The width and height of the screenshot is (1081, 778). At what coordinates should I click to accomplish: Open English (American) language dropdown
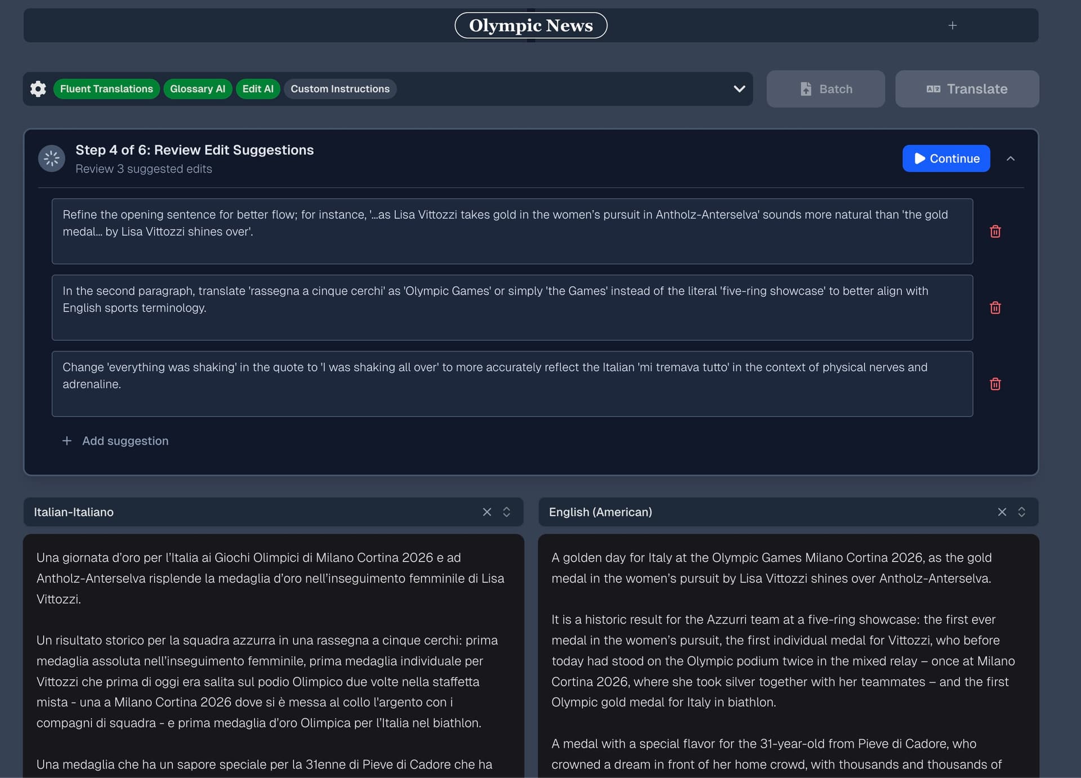[1021, 512]
